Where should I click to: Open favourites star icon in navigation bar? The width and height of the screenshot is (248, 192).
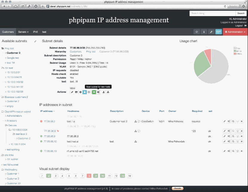click(197, 32)
